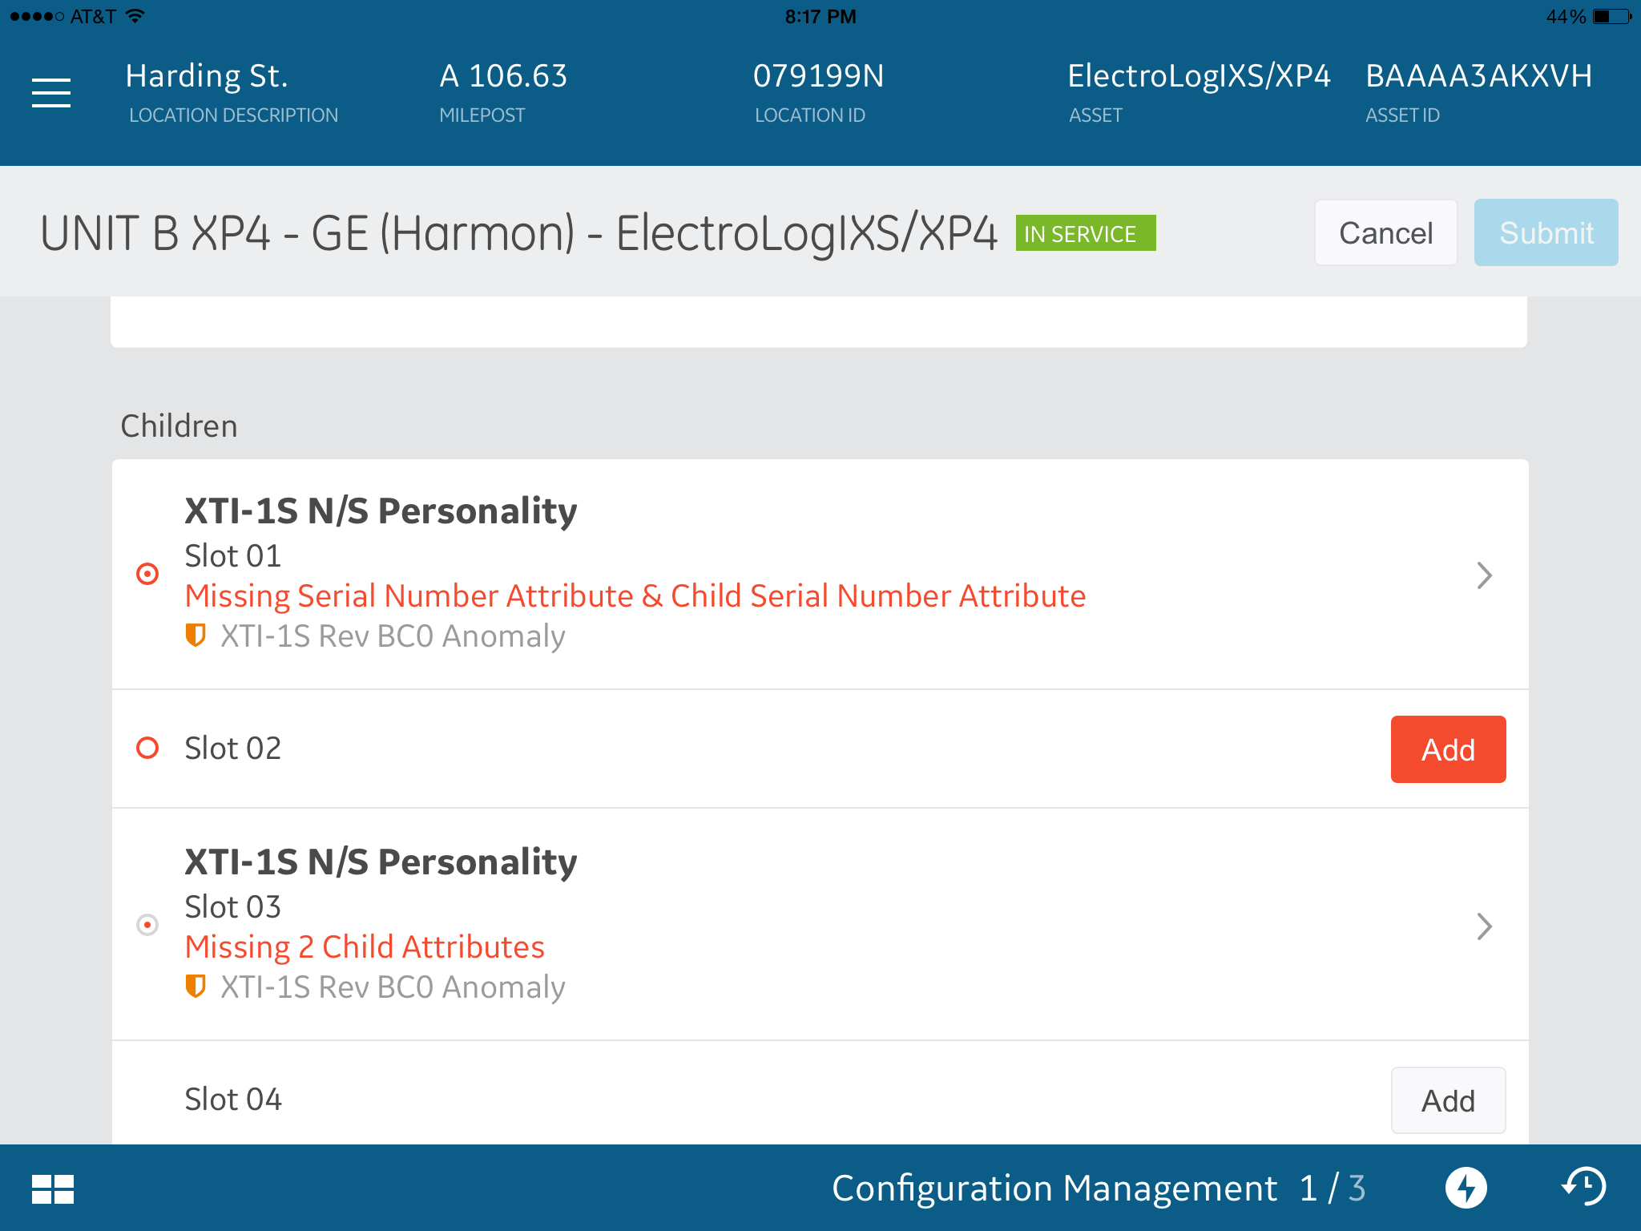
Task: Tap the lightning bolt action icon
Action: click(1466, 1188)
